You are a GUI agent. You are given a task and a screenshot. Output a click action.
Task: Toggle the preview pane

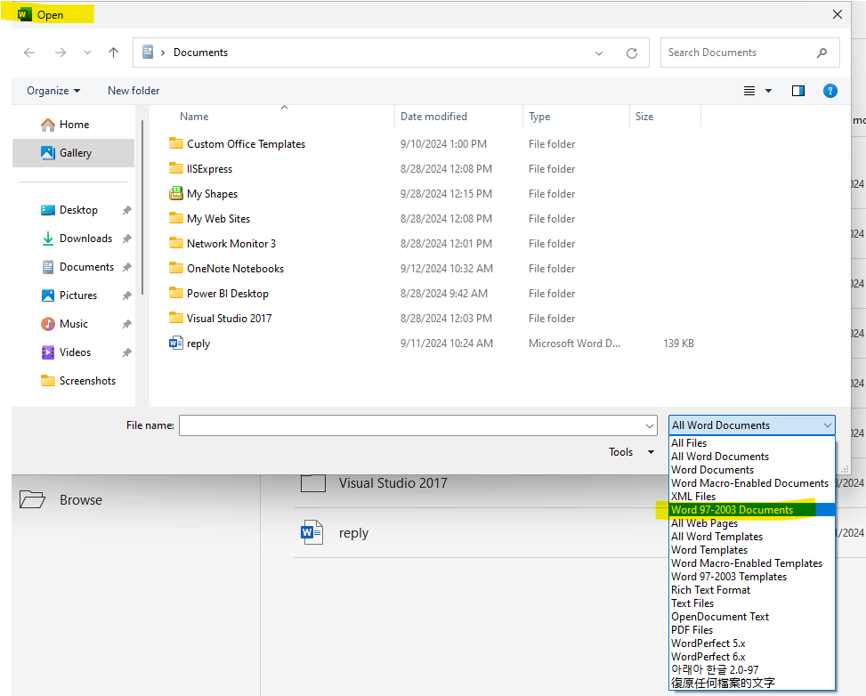[x=798, y=91]
